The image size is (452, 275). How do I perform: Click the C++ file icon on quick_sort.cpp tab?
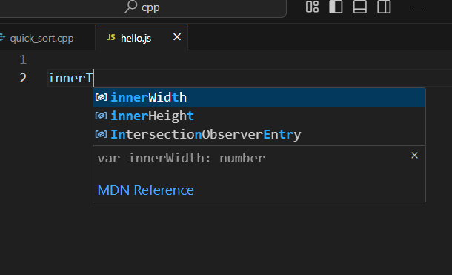click(2, 37)
